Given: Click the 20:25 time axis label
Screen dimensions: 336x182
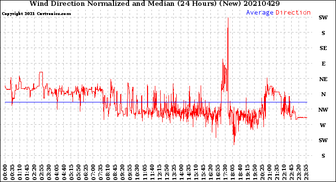Looking at the screenshot, I should tap(262, 172).
